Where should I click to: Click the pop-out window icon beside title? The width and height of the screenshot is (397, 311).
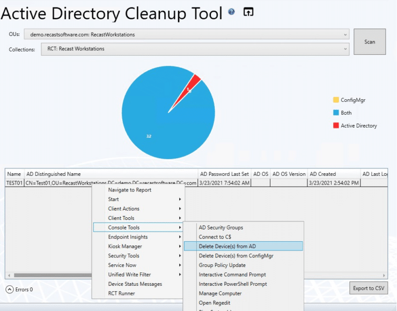pos(248,12)
